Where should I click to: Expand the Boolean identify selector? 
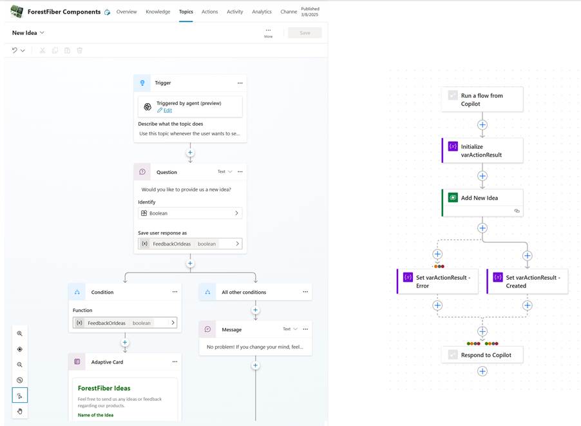pos(236,213)
